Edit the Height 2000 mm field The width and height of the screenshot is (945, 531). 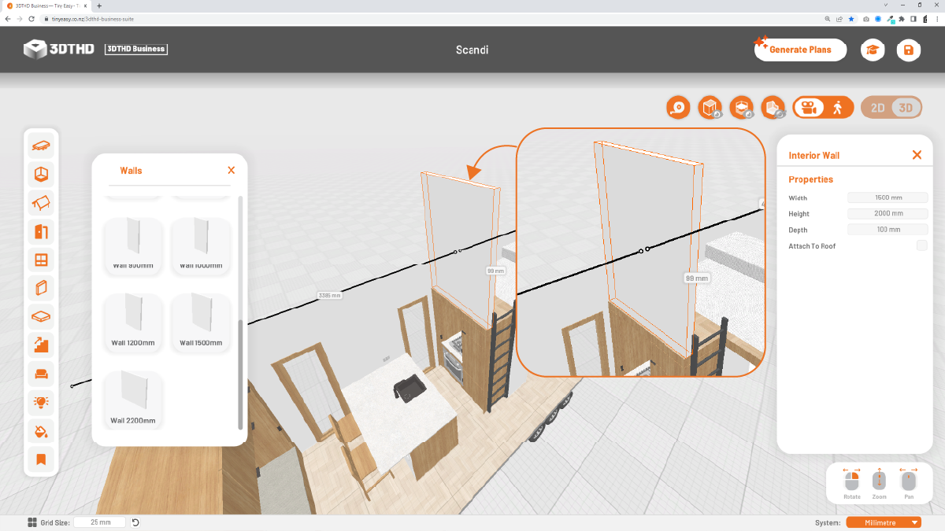(888, 213)
